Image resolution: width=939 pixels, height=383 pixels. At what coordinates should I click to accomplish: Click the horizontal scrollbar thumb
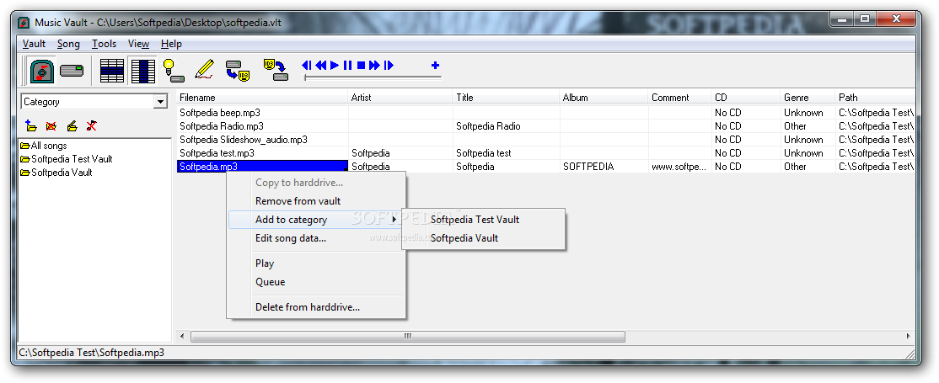point(408,337)
